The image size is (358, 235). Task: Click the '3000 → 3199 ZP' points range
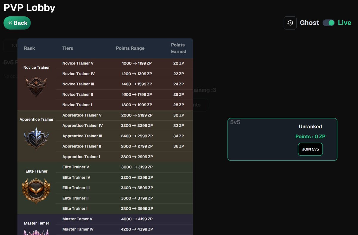137,167
